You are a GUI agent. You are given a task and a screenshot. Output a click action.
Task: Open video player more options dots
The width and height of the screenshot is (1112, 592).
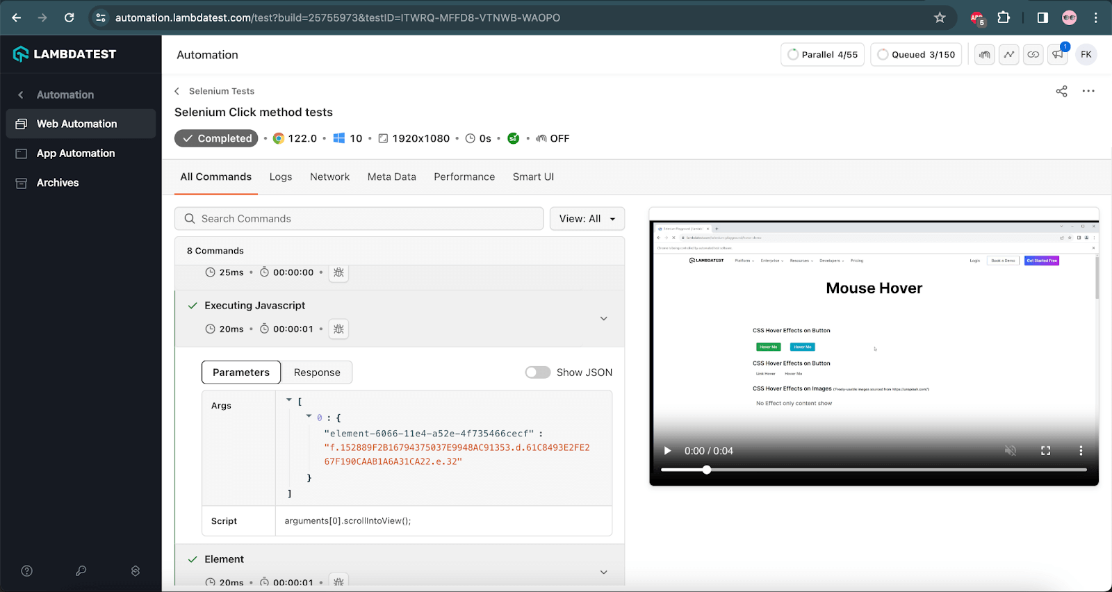[x=1081, y=451]
